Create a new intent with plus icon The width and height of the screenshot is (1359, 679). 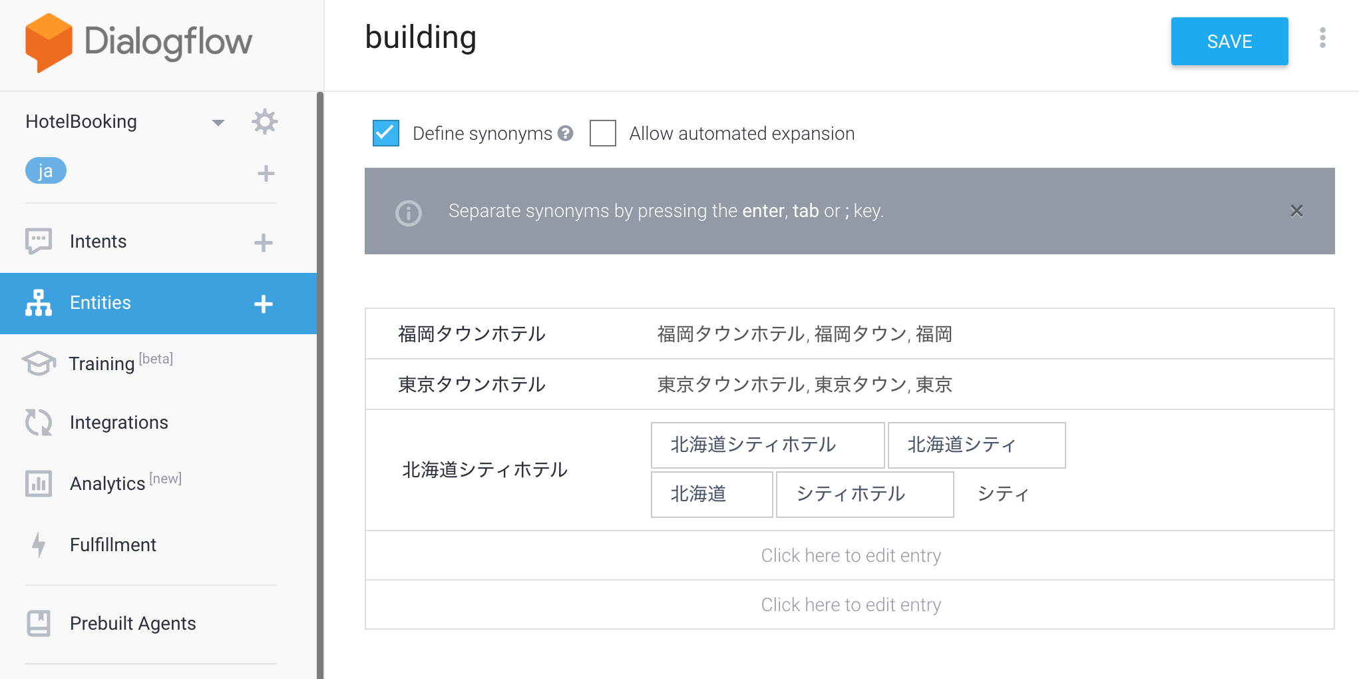pos(264,243)
